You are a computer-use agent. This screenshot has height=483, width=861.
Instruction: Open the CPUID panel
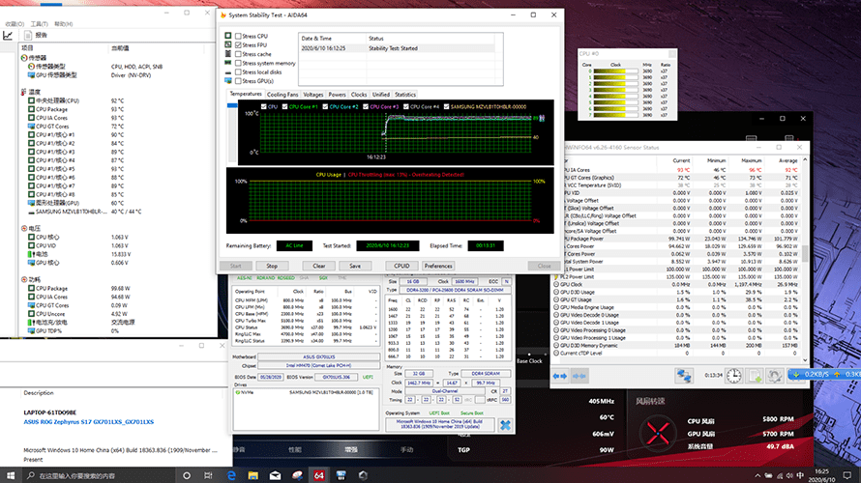click(401, 266)
